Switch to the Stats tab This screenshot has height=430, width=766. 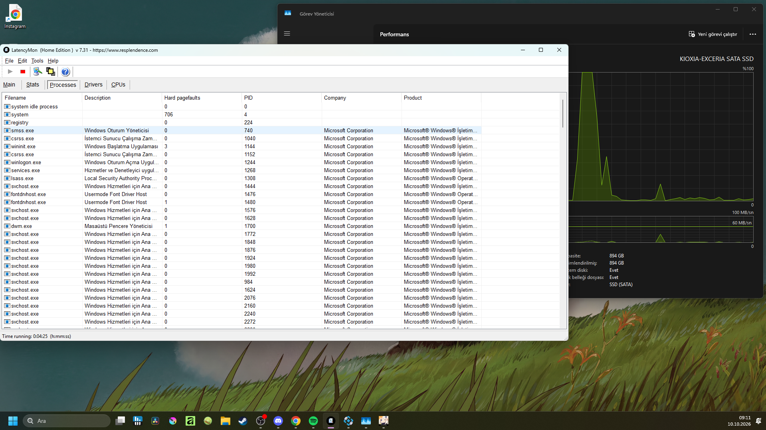[x=33, y=84]
